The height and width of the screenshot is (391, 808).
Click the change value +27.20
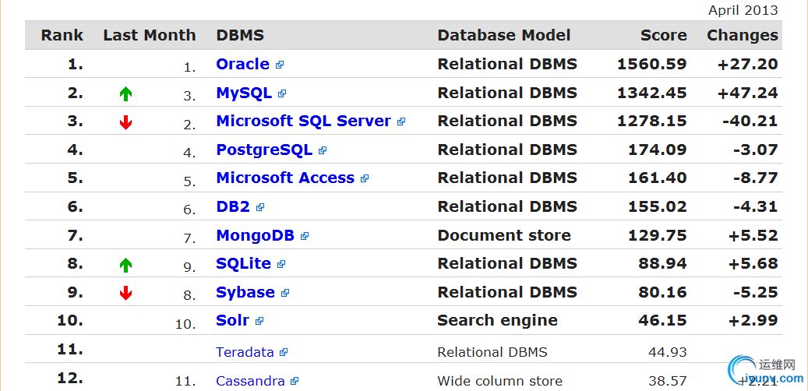tap(748, 65)
